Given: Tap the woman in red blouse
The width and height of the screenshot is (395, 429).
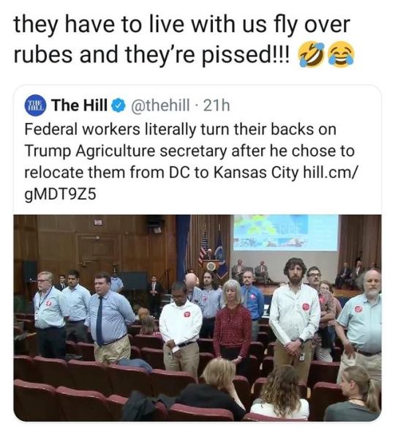Looking at the screenshot, I should [x=233, y=323].
